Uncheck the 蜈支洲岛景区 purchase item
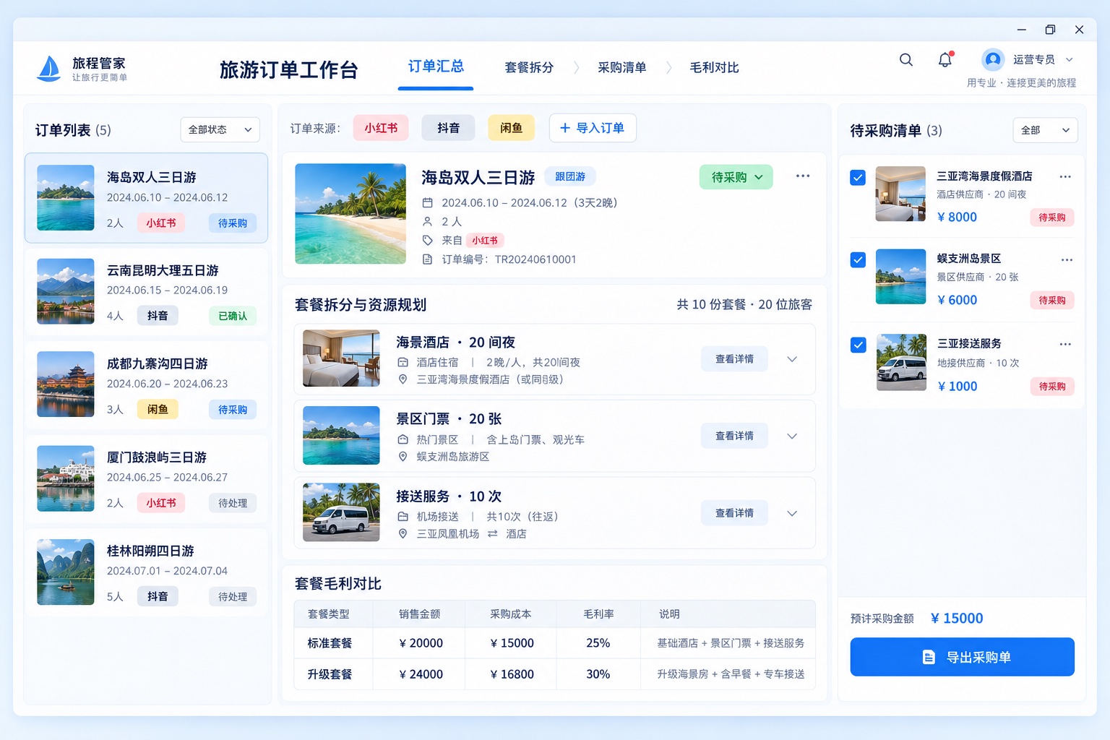Screen dimensions: 1110x740 (858, 260)
